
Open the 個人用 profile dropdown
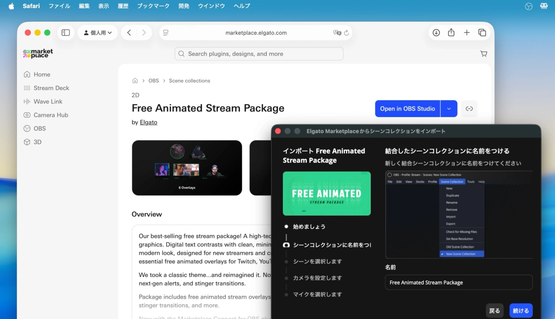pos(98,32)
